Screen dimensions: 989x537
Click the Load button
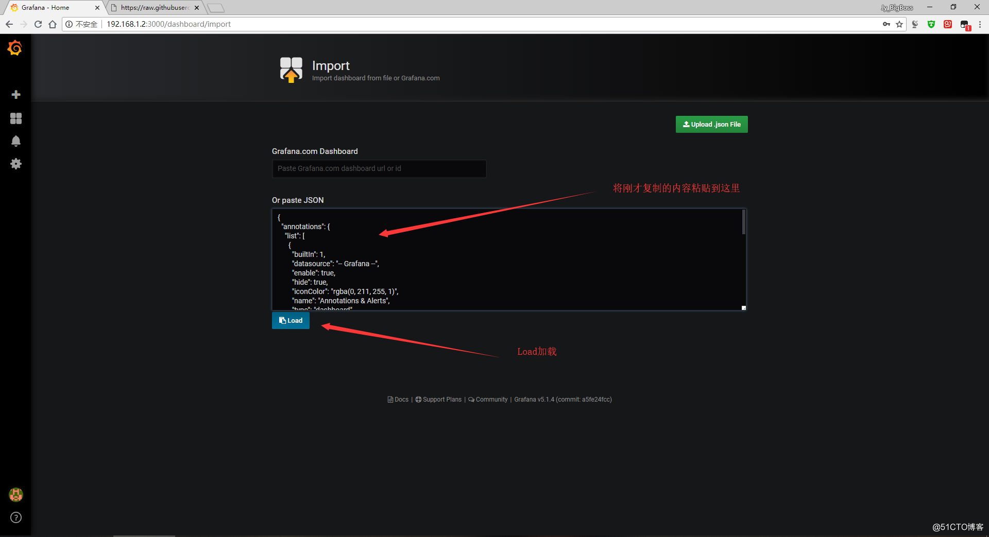(x=291, y=320)
